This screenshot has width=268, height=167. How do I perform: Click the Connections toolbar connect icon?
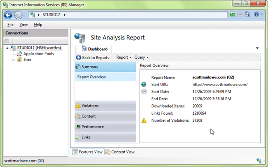point(7,41)
